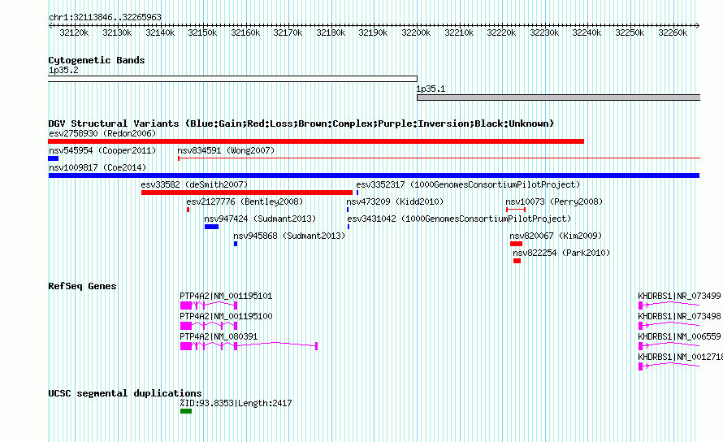Click the "%ID:93.8353|Length:2417" label

(236, 403)
